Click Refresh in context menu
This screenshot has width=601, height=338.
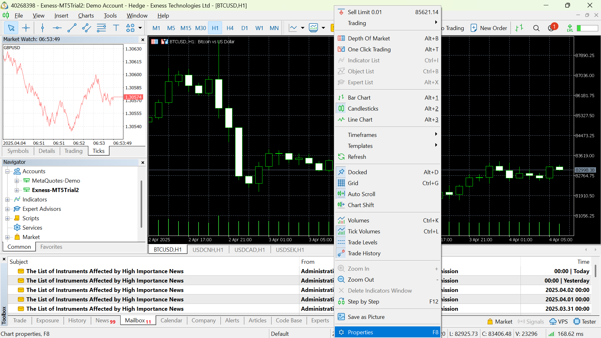(x=388, y=157)
